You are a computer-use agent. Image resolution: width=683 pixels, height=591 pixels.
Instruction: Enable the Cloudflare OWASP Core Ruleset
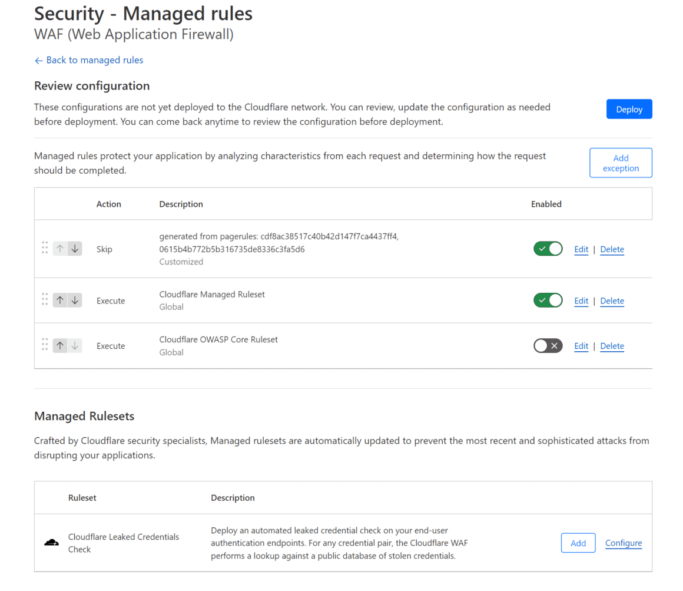coord(548,346)
